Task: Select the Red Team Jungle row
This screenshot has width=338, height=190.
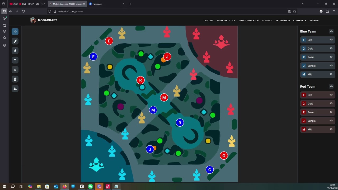Action: 318,121
